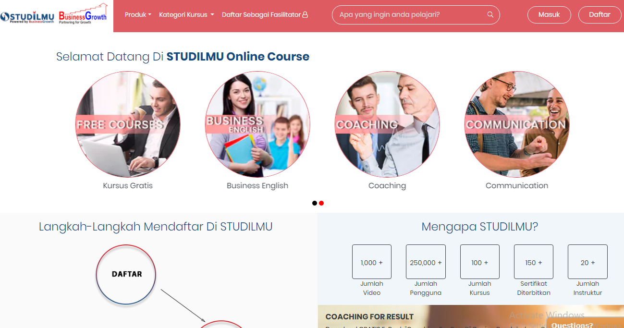Click the Jumlah Video label
The image size is (624, 328).
pos(372,288)
